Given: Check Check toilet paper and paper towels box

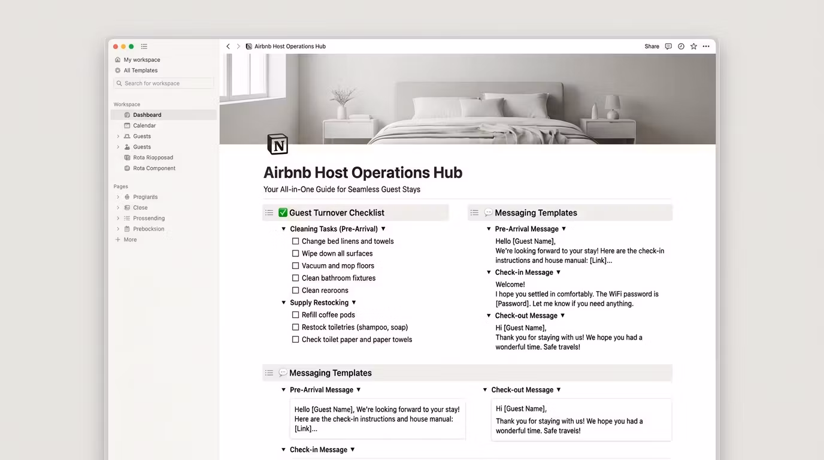Looking at the screenshot, I should (295, 340).
